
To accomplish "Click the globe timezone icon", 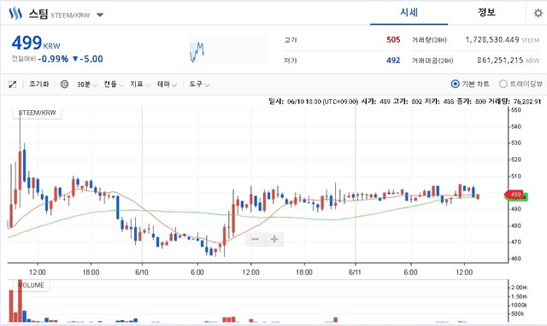I will point(64,84).
